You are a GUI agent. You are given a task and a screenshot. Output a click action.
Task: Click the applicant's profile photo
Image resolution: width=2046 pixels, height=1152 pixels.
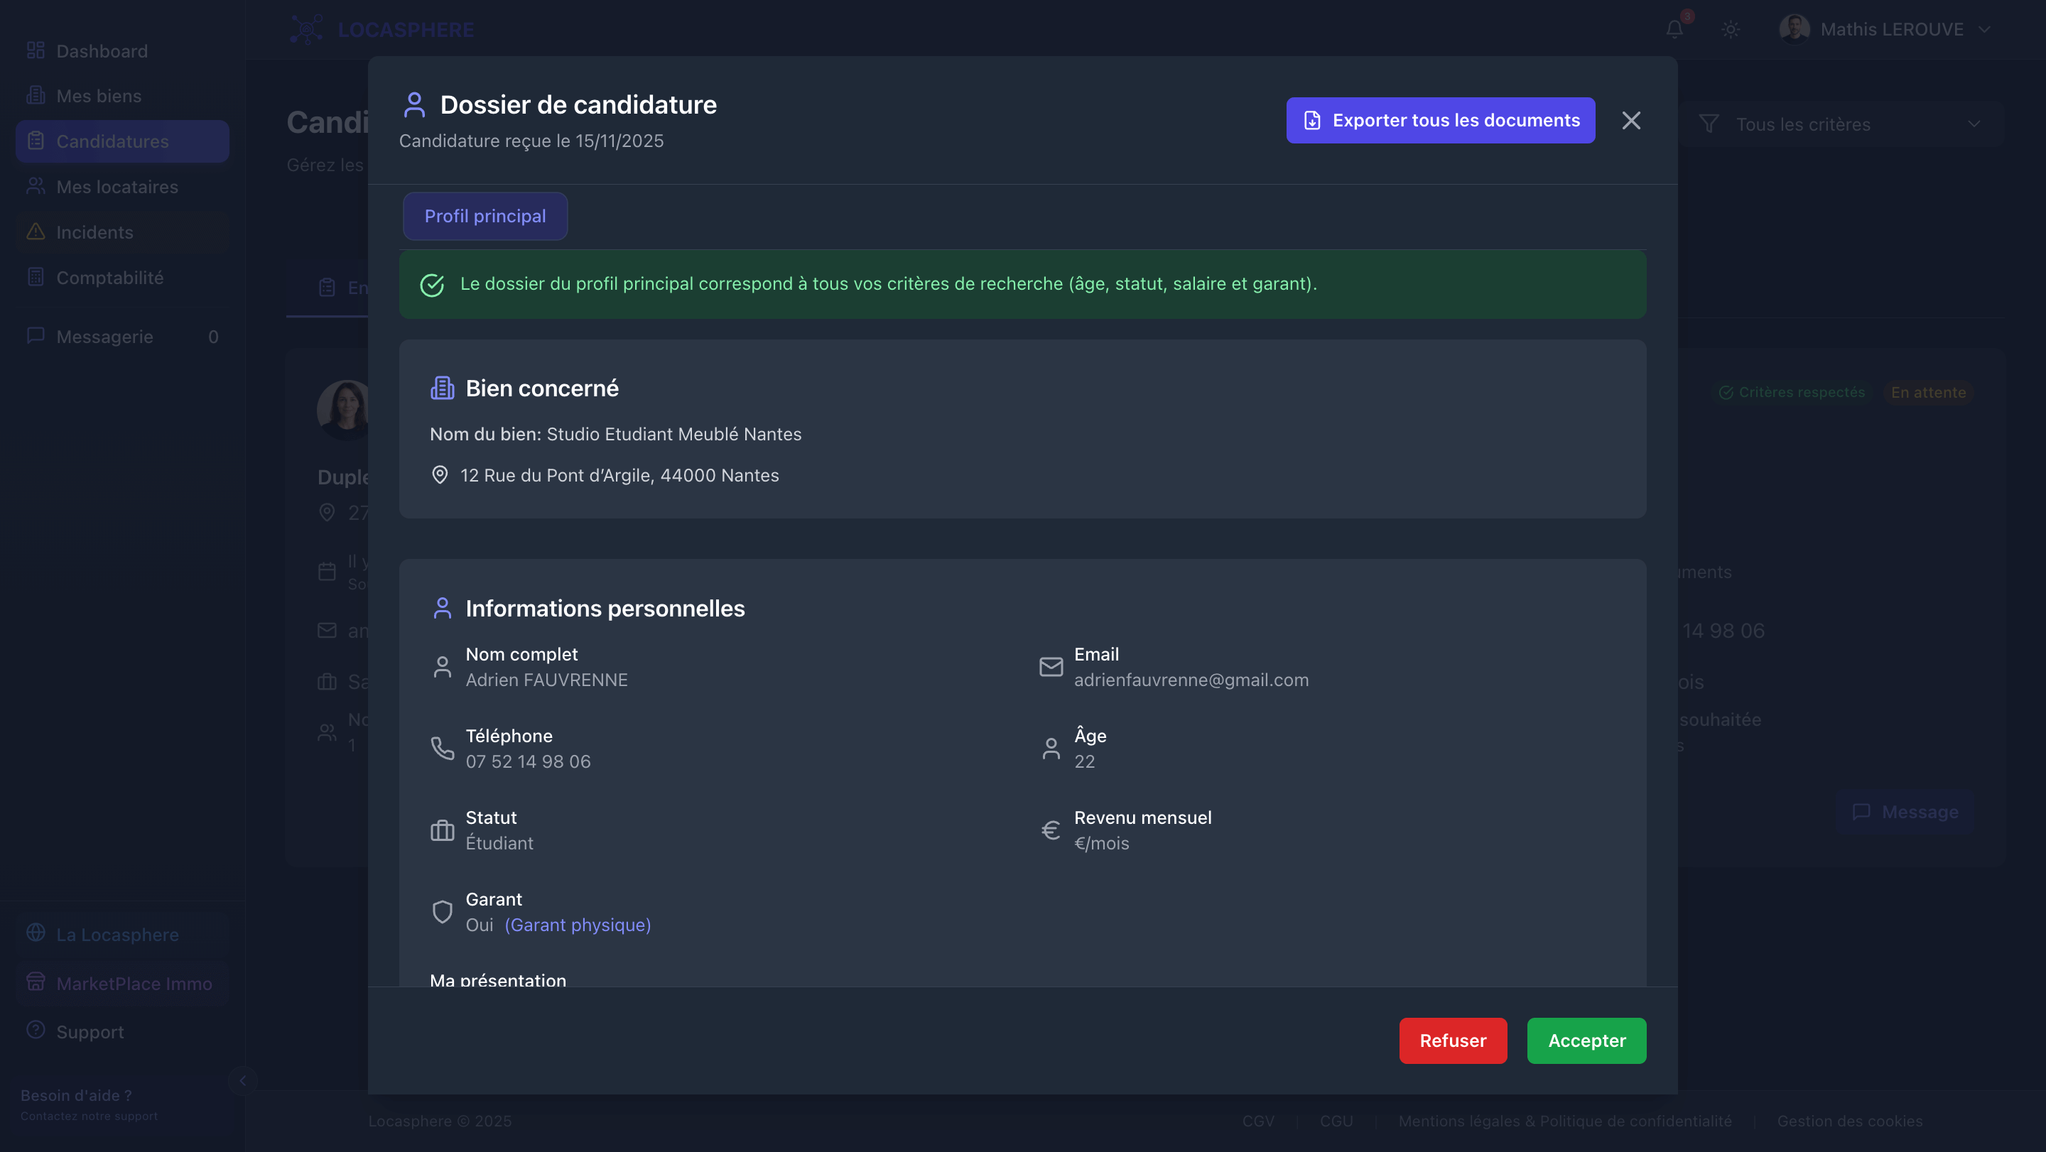click(344, 410)
